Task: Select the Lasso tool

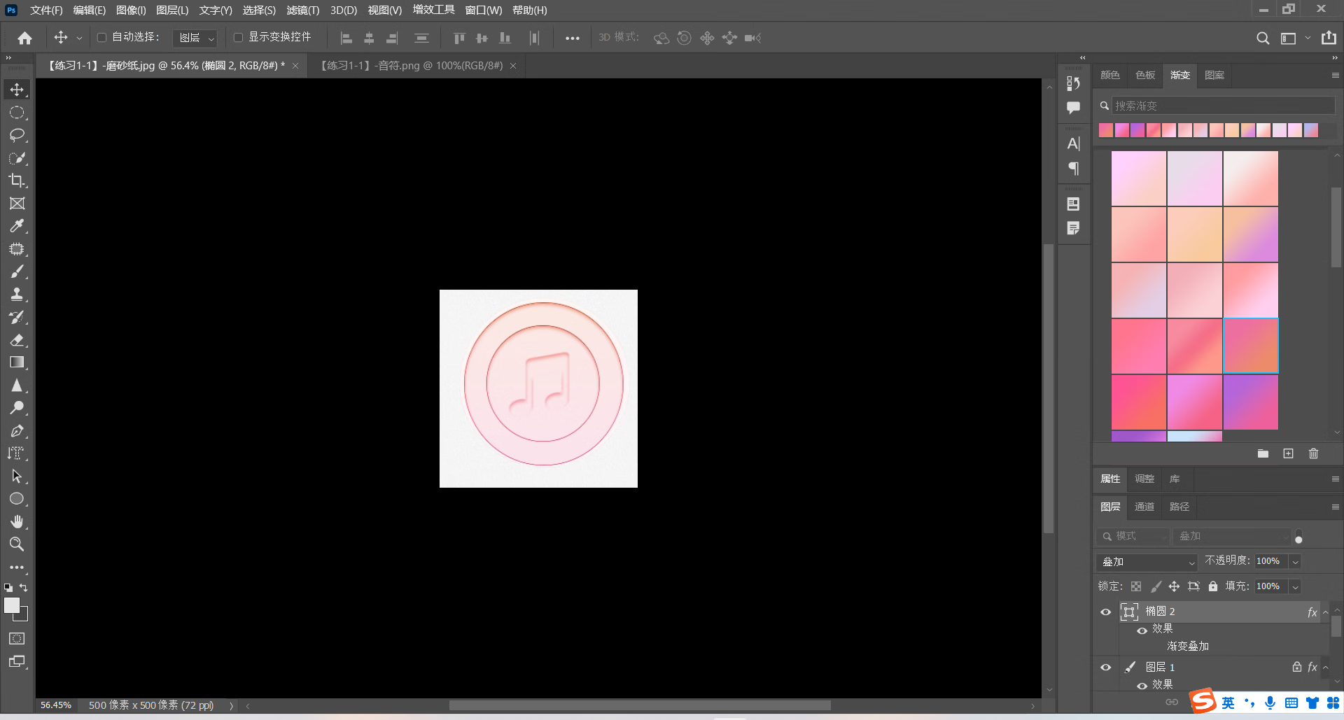Action: pyautogui.click(x=17, y=135)
